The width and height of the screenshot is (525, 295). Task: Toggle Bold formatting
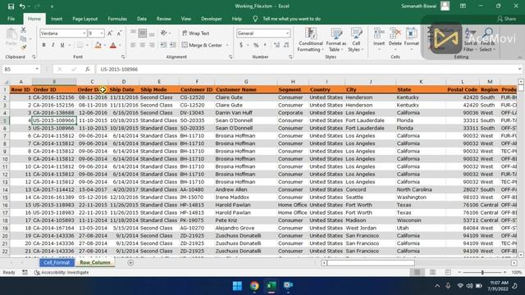43,45
